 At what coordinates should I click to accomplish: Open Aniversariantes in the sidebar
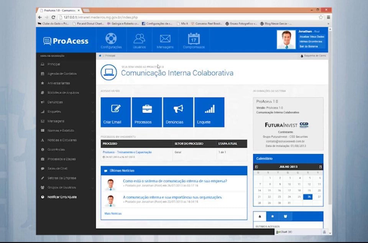pos(66,83)
